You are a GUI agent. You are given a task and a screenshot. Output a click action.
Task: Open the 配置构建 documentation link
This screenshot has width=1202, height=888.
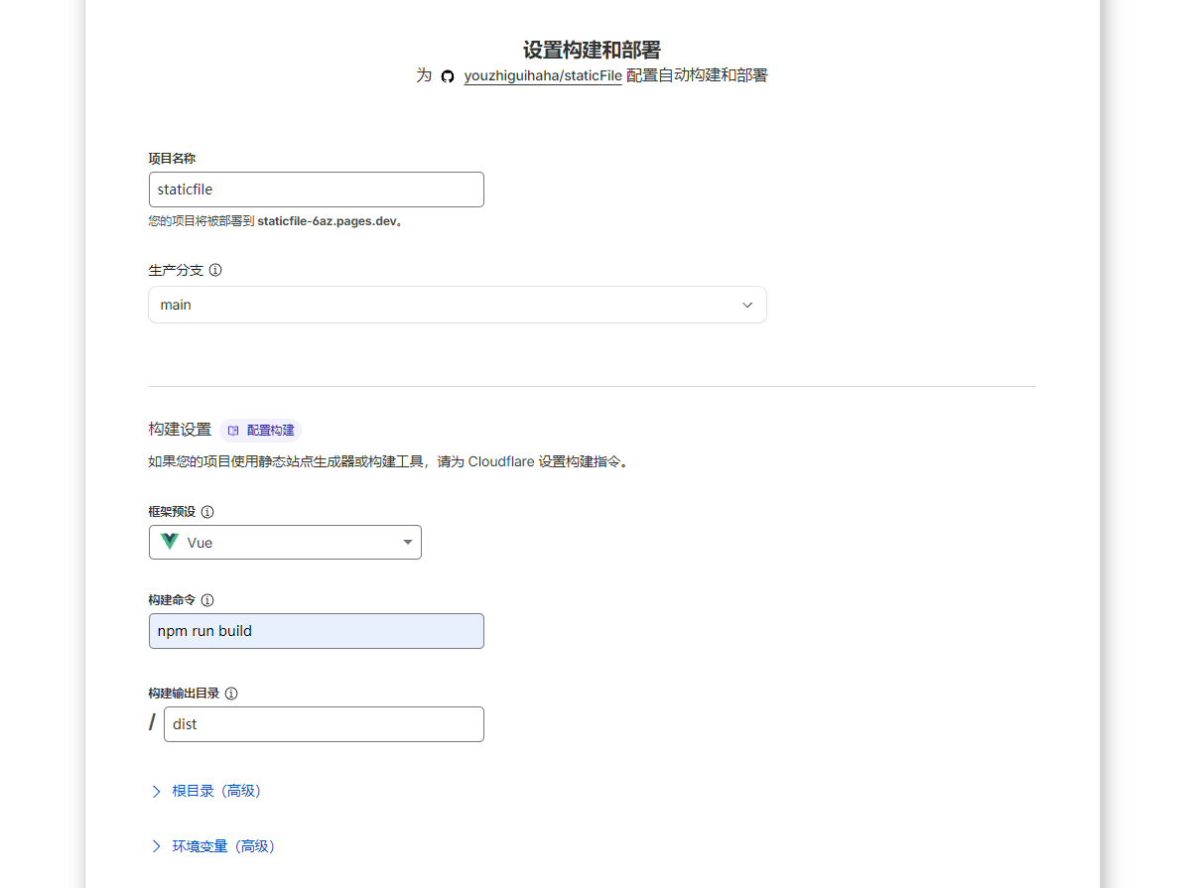270,431
